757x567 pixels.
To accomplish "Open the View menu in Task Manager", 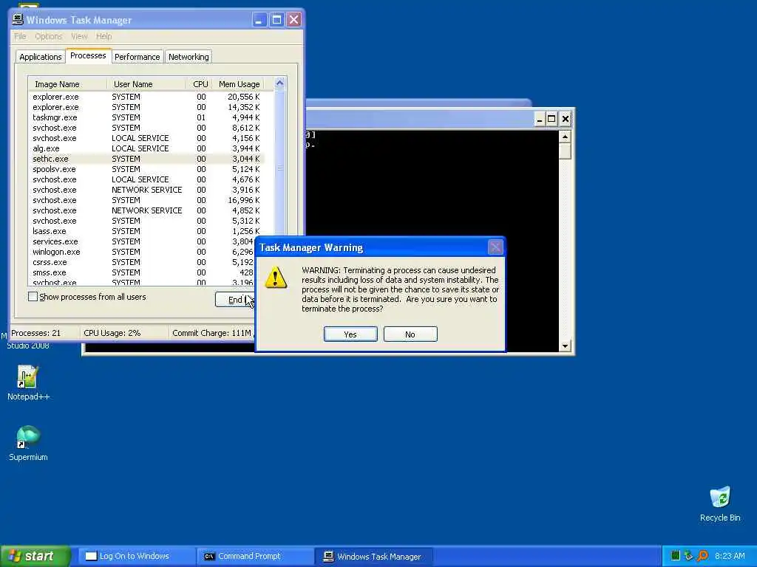I will [79, 36].
